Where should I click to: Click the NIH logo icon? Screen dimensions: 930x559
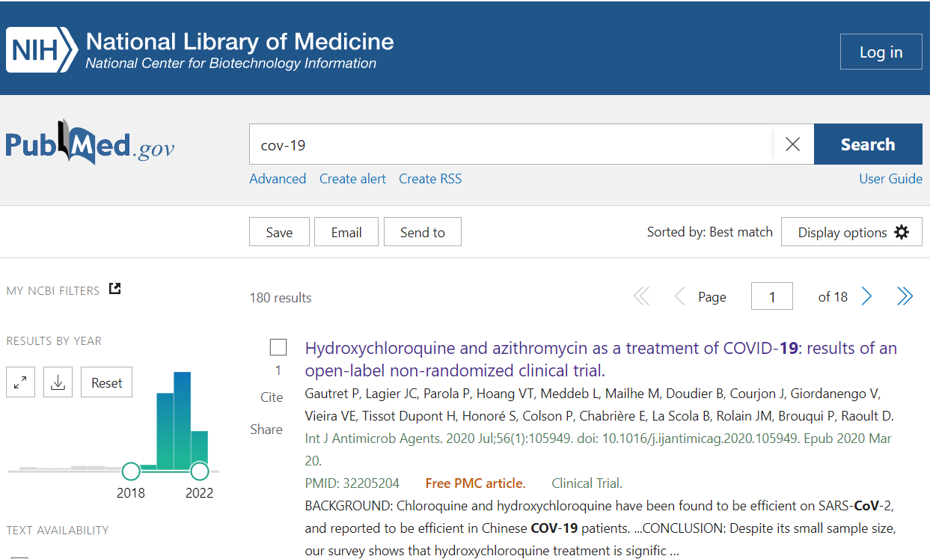click(41, 50)
